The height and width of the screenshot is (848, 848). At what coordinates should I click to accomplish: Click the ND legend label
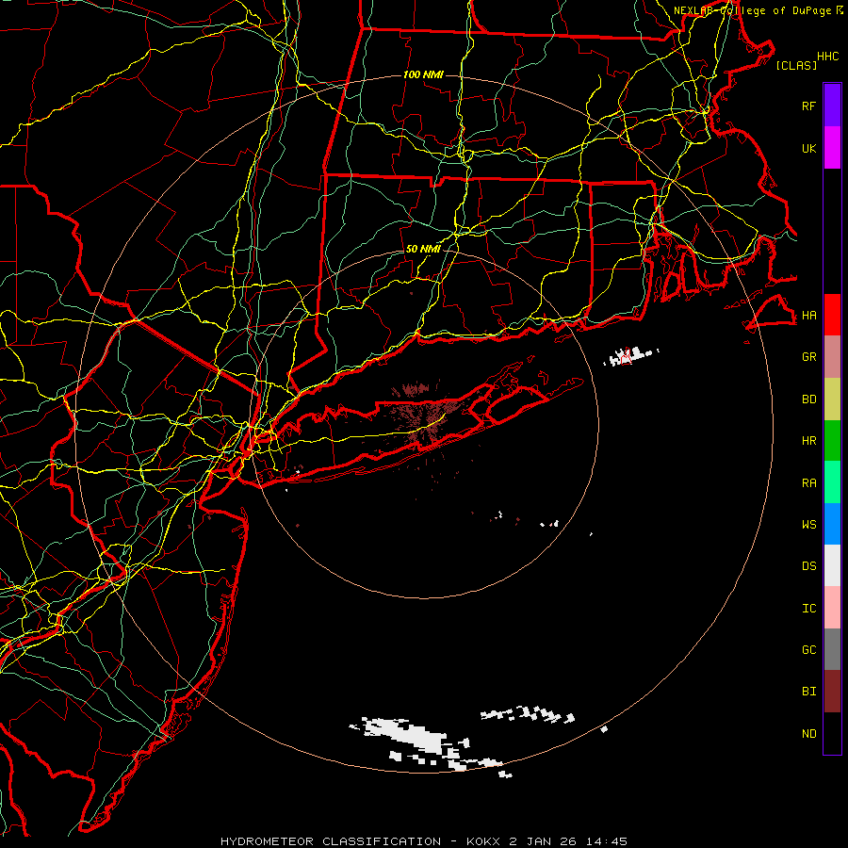[x=809, y=734]
